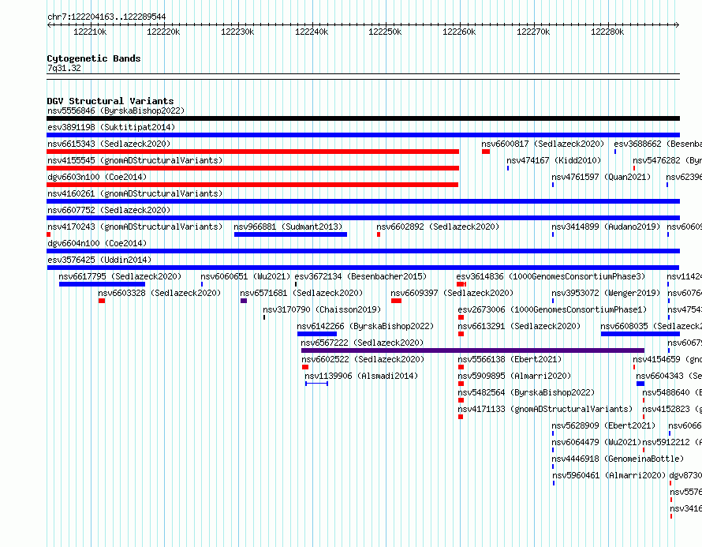Click the nsv5566138 (Ebert2021) label
Viewport: 702px width, 547px height.
pyautogui.click(x=510, y=359)
